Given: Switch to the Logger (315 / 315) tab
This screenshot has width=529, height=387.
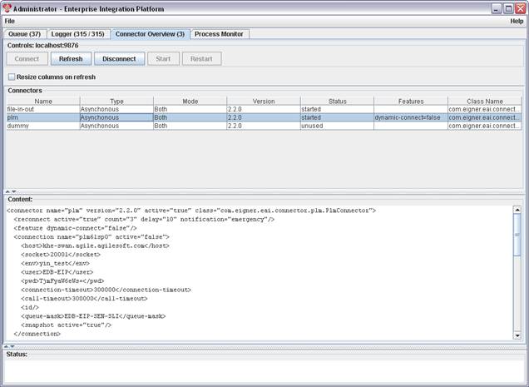Looking at the screenshot, I should (x=78, y=34).
